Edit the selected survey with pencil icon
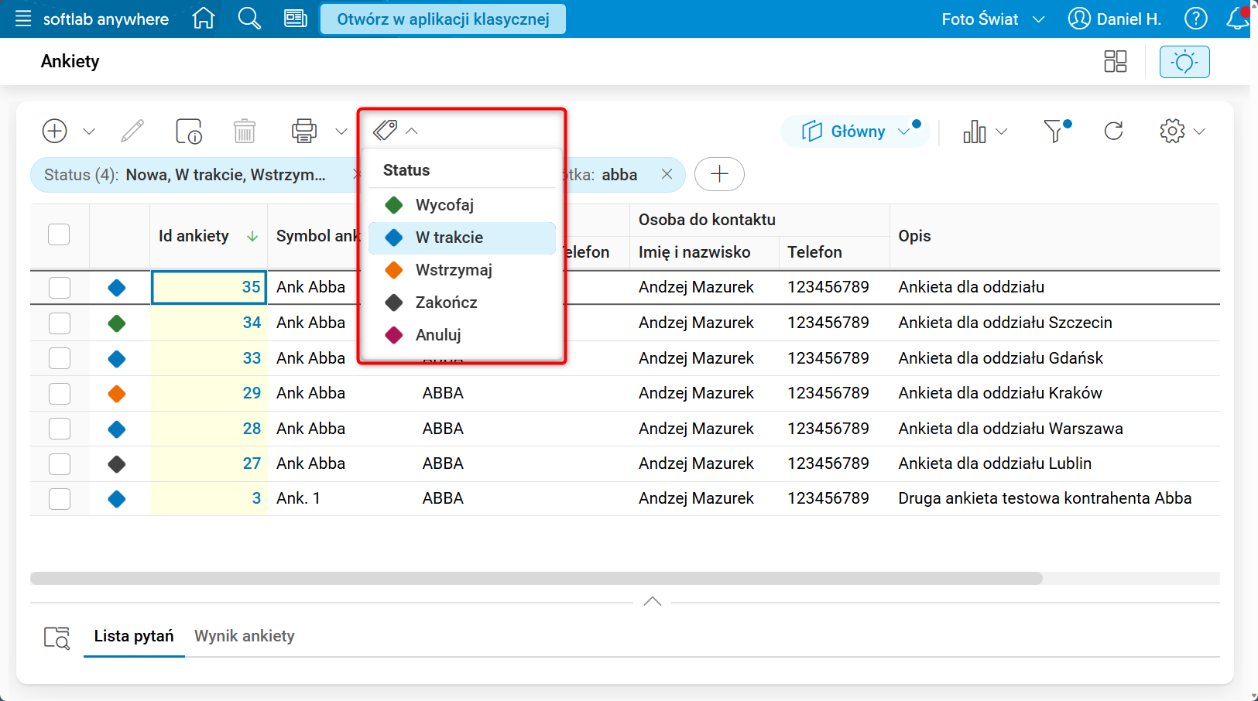This screenshot has height=701, width=1258. [132, 131]
